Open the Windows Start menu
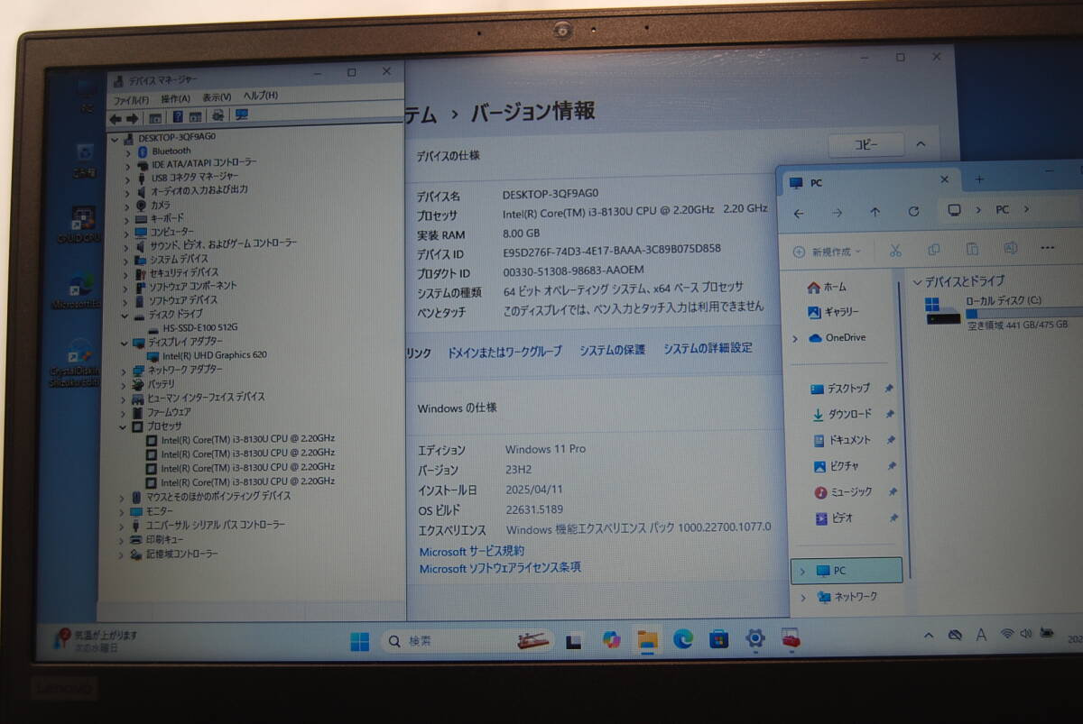 tap(359, 642)
